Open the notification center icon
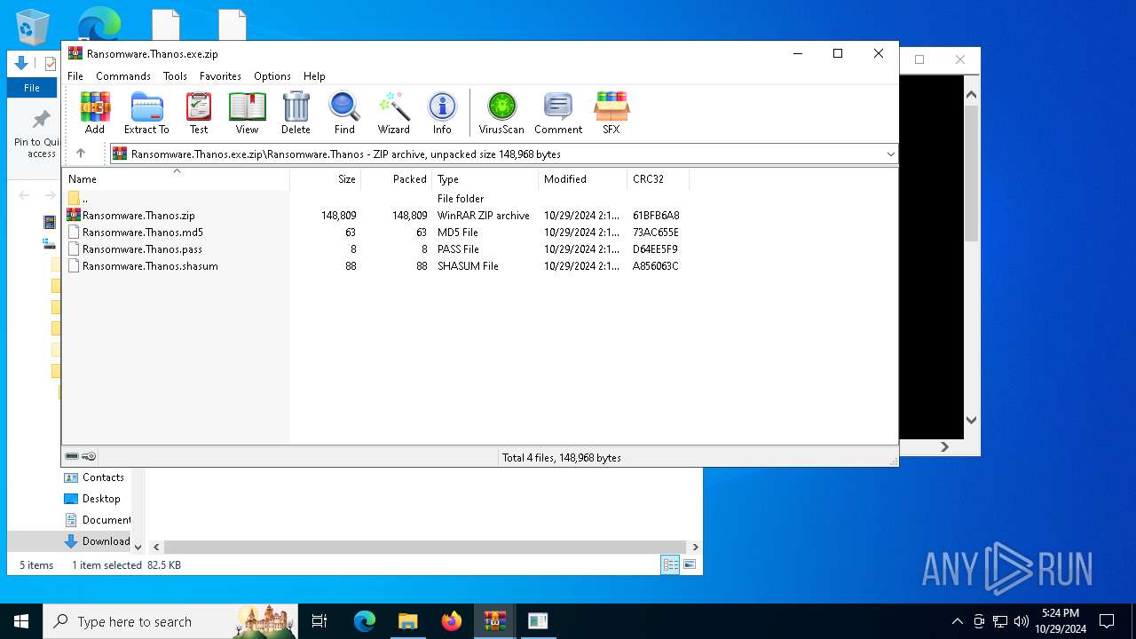Screen dimensions: 1136x639 1107,621
